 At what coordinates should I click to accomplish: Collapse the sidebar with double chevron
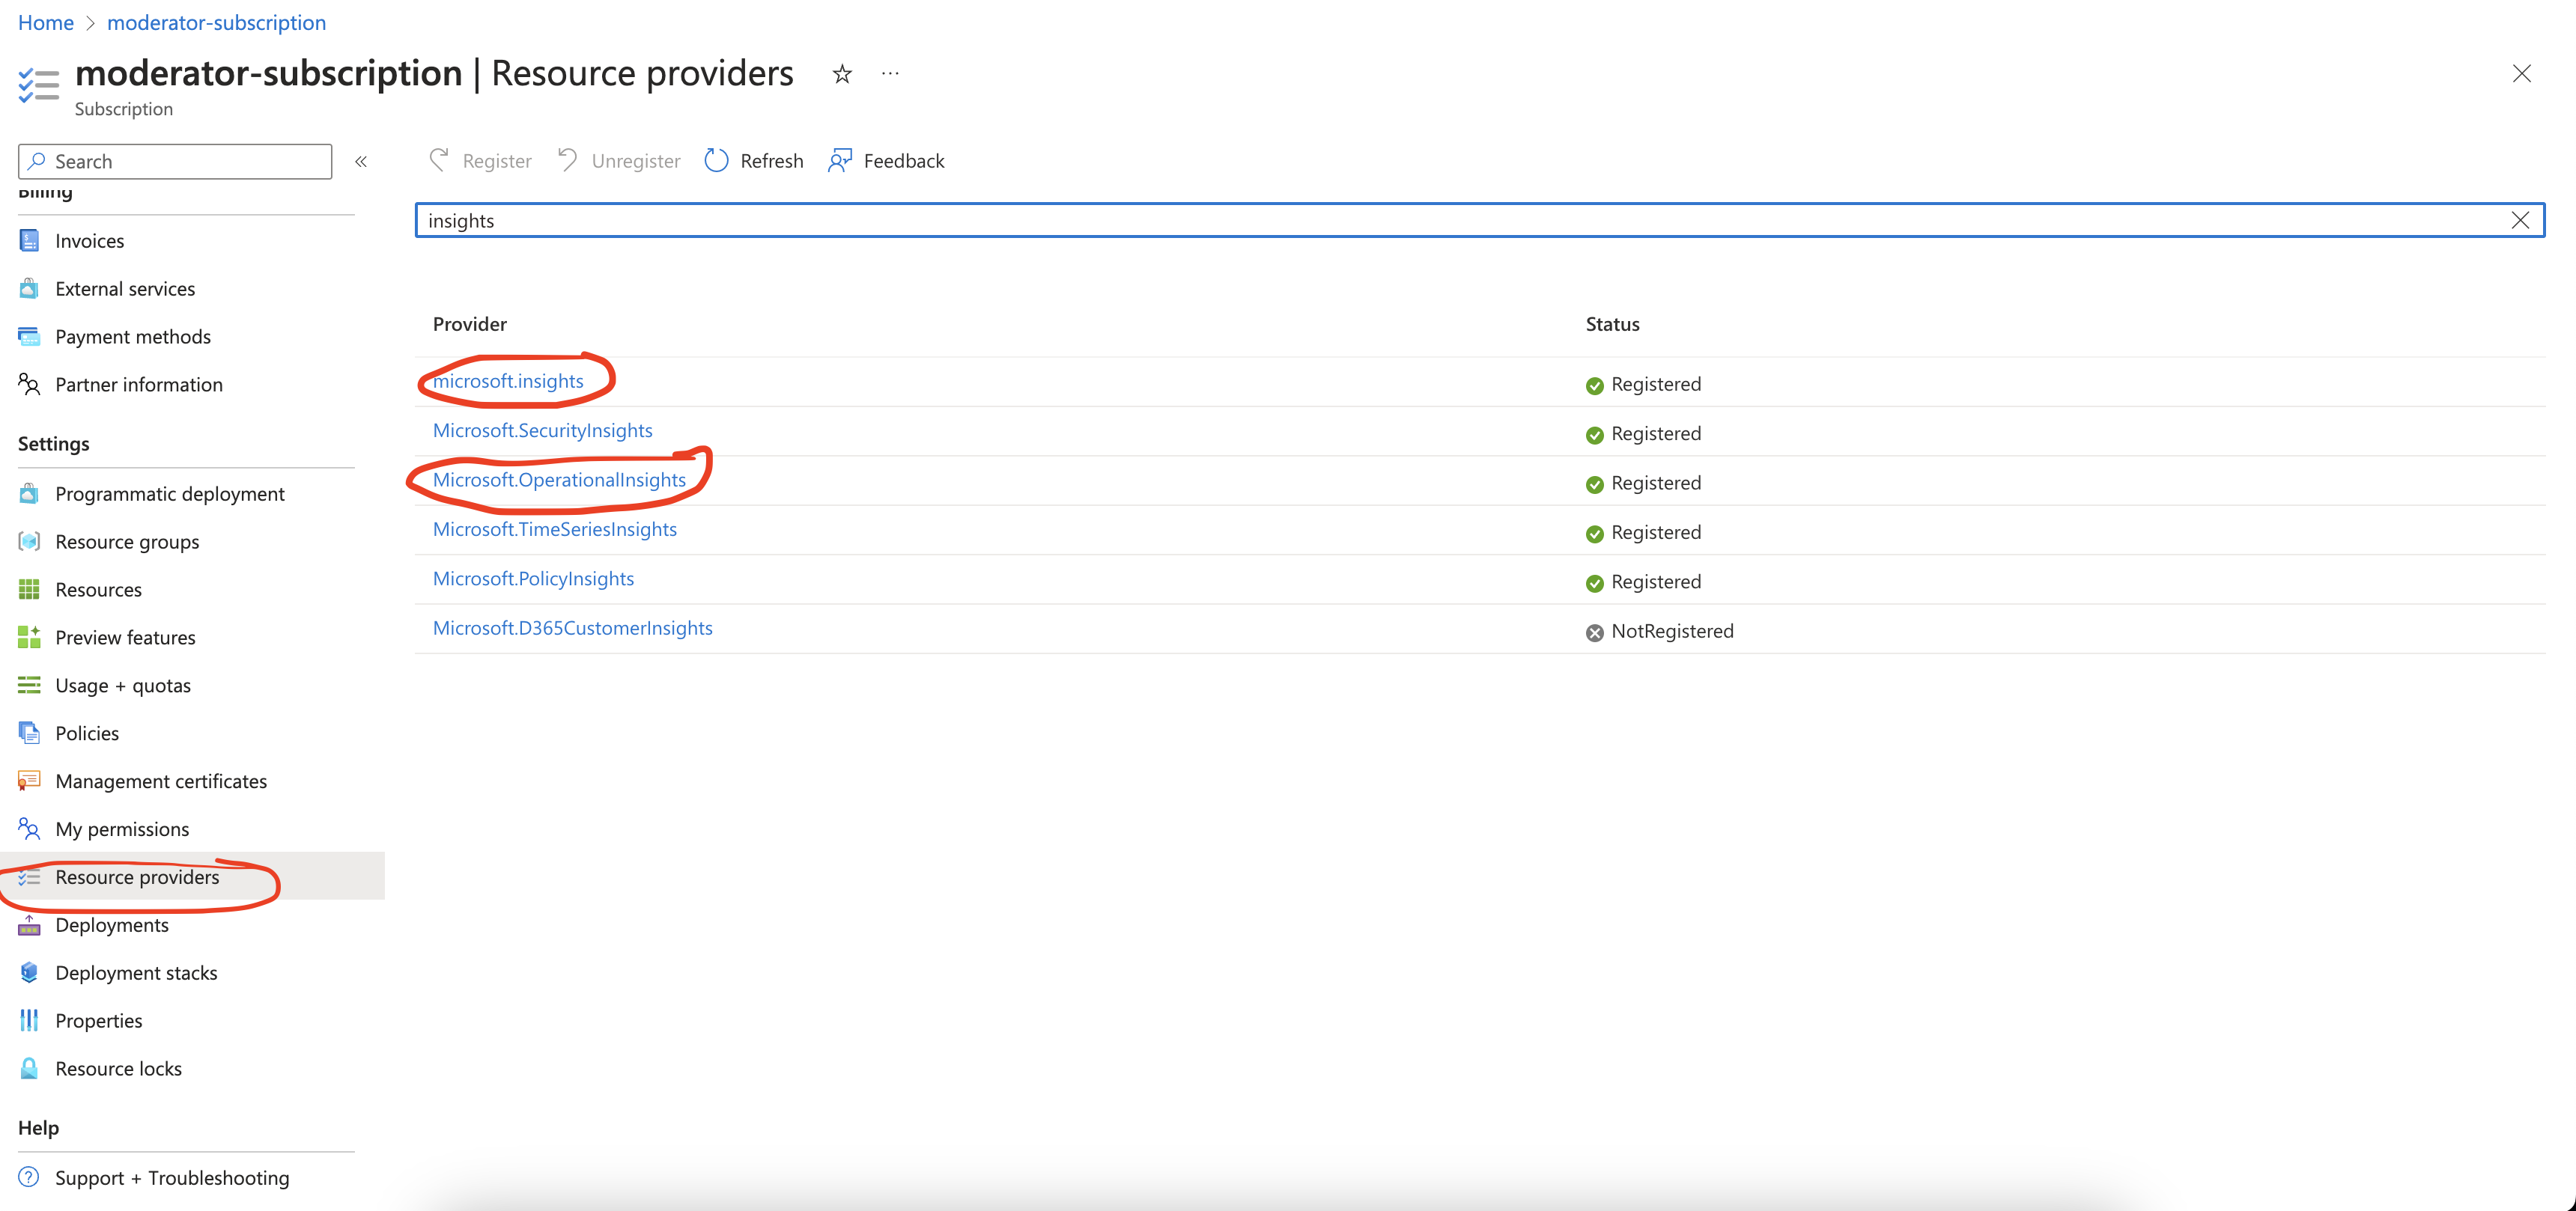tap(361, 162)
